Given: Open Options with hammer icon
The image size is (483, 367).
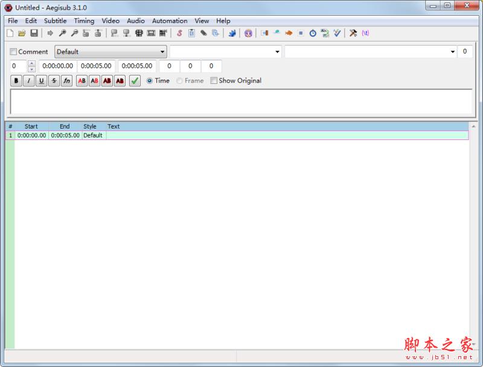Looking at the screenshot, I should (353, 33).
